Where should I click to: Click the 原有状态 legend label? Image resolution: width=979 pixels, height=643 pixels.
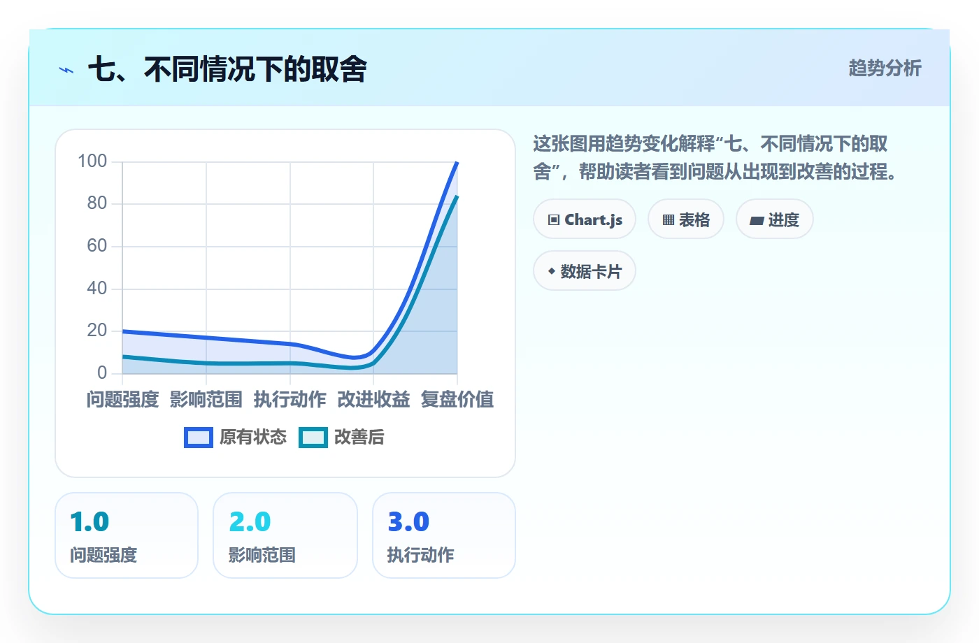[x=253, y=438]
